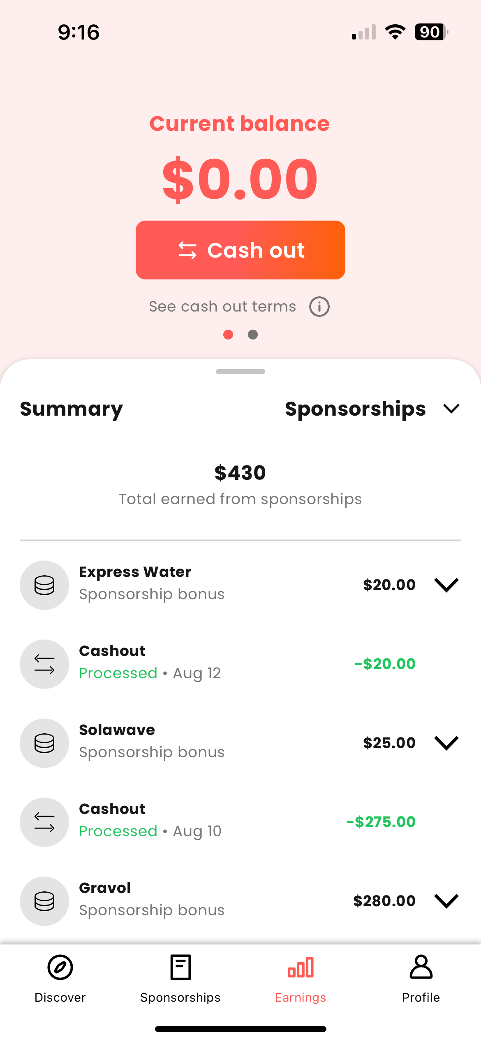
Task: Select the first balance page dot
Action: pyautogui.click(x=228, y=335)
